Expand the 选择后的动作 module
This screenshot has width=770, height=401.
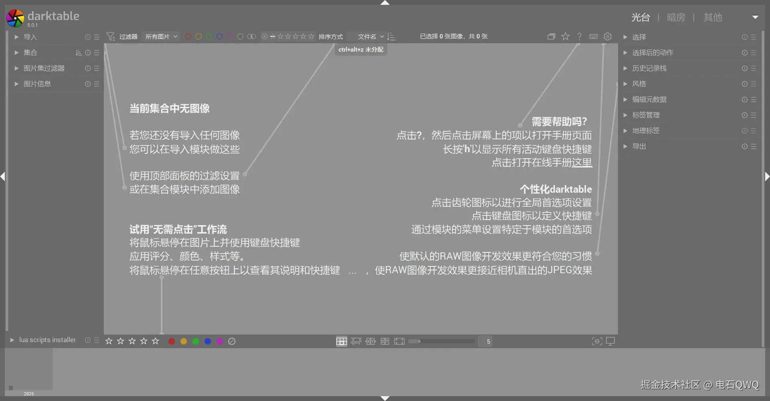click(x=625, y=52)
